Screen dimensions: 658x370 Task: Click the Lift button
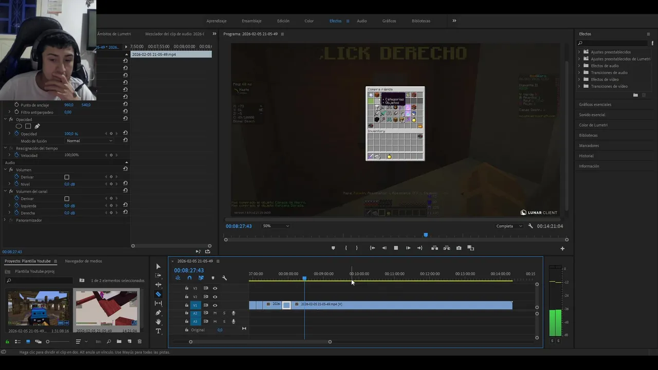pos(434,248)
